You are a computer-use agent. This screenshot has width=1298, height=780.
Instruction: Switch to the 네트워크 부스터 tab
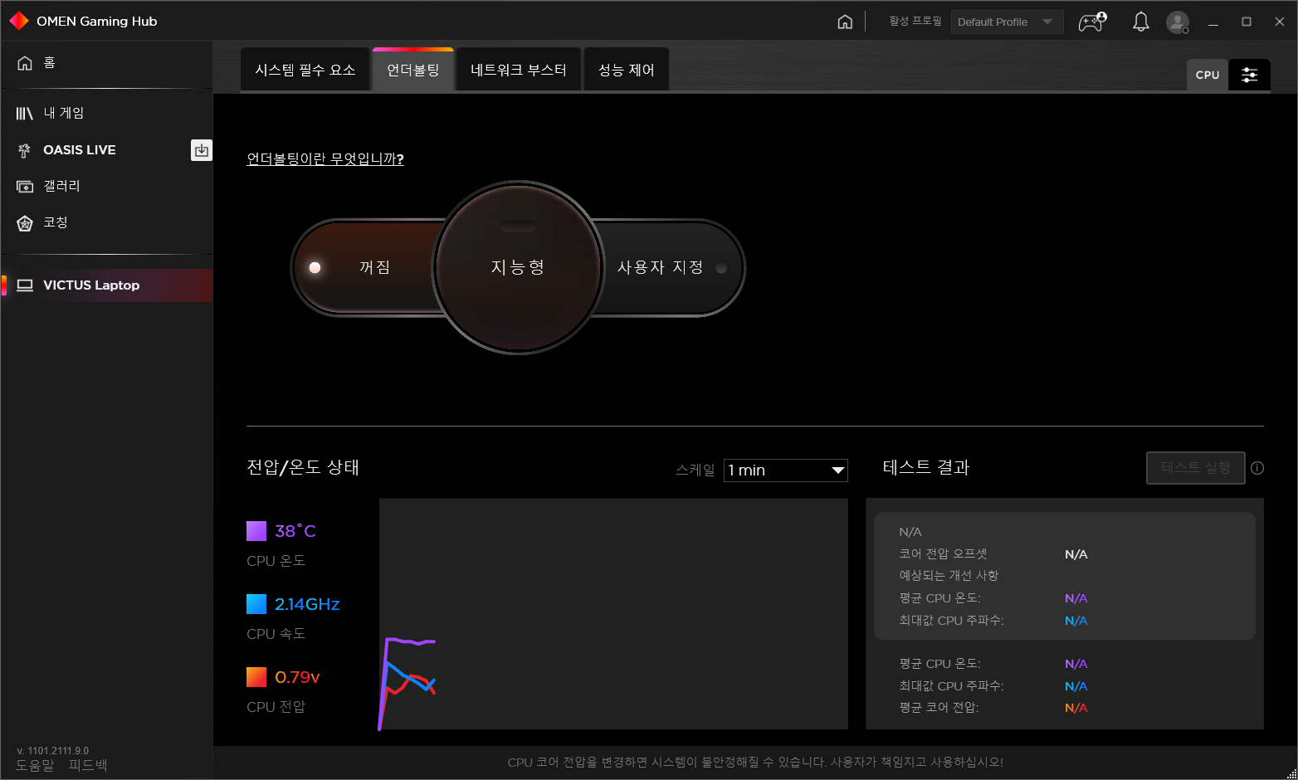[519, 70]
